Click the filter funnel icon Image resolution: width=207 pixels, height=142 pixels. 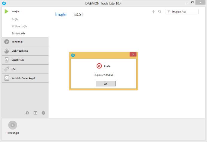pos(169,12)
